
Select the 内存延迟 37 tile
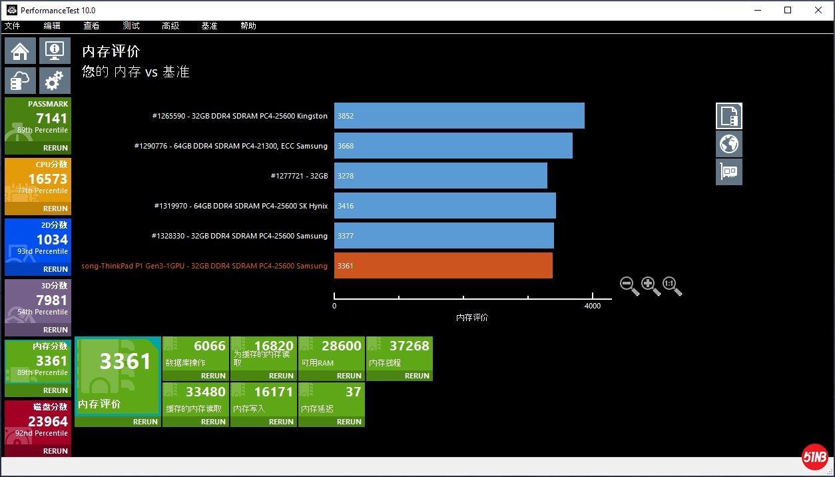(332, 400)
